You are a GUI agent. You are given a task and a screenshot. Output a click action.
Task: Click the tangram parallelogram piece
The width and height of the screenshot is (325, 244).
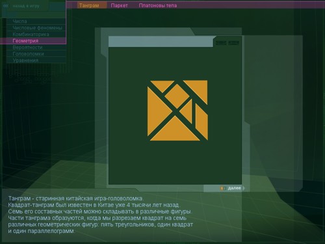201,122
